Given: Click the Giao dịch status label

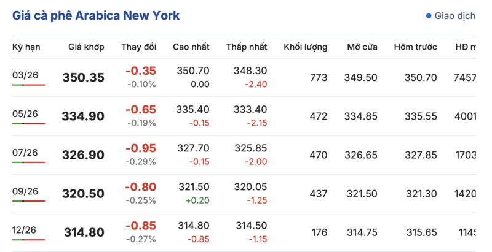Looking at the screenshot, I should (x=454, y=16).
